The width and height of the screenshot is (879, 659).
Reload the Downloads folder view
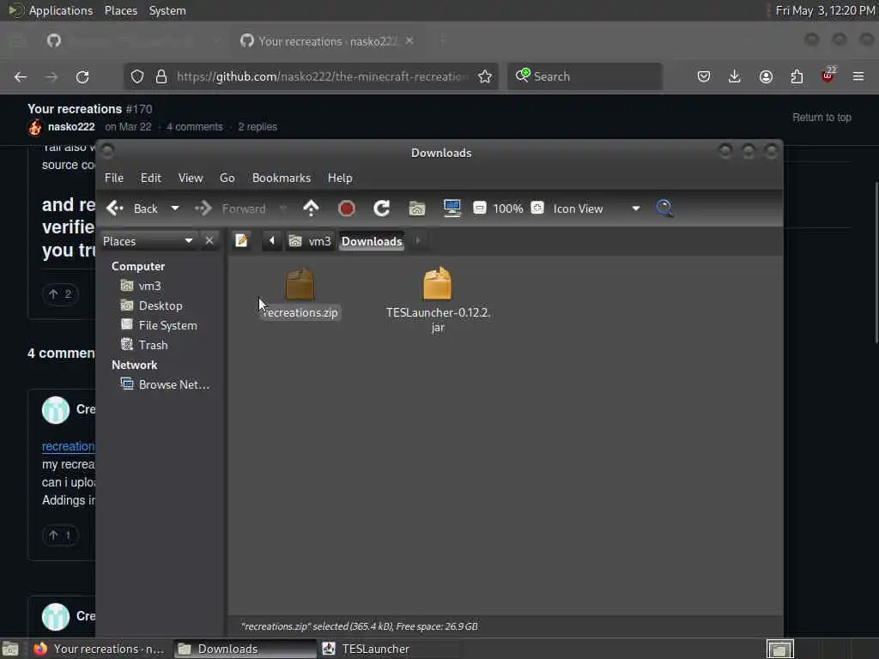pyautogui.click(x=382, y=209)
